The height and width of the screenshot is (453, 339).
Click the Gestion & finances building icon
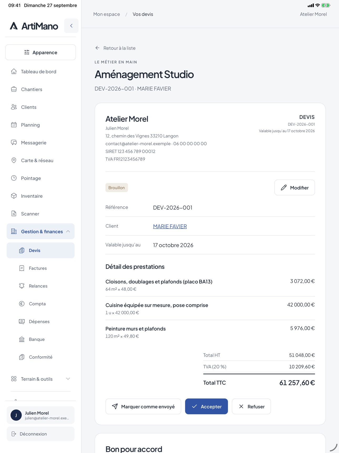(x=14, y=232)
